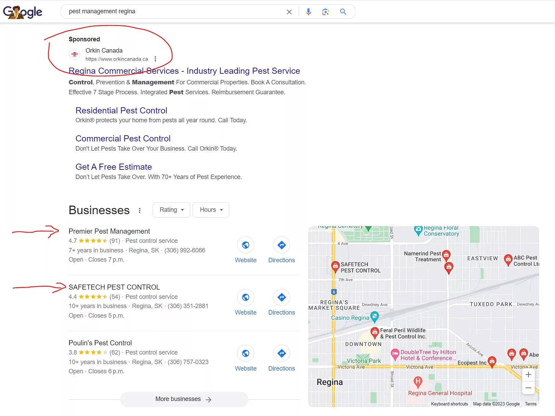Click the DoubleTree by Hilton hotel marker
The image size is (555, 416).
pyautogui.click(x=395, y=355)
